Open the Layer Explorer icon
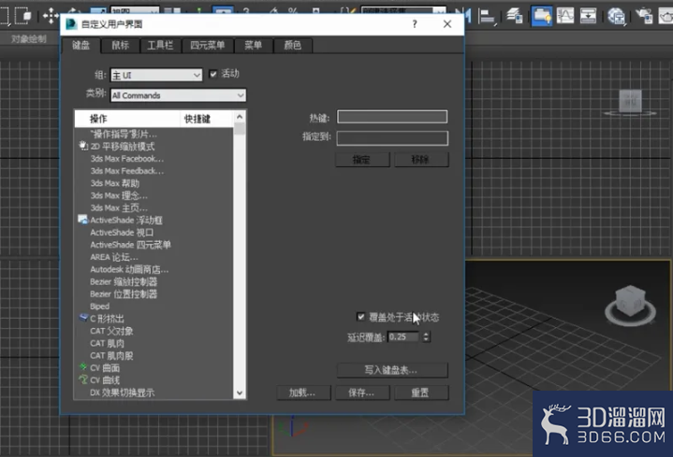The image size is (673, 457). click(x=514, y=16)
